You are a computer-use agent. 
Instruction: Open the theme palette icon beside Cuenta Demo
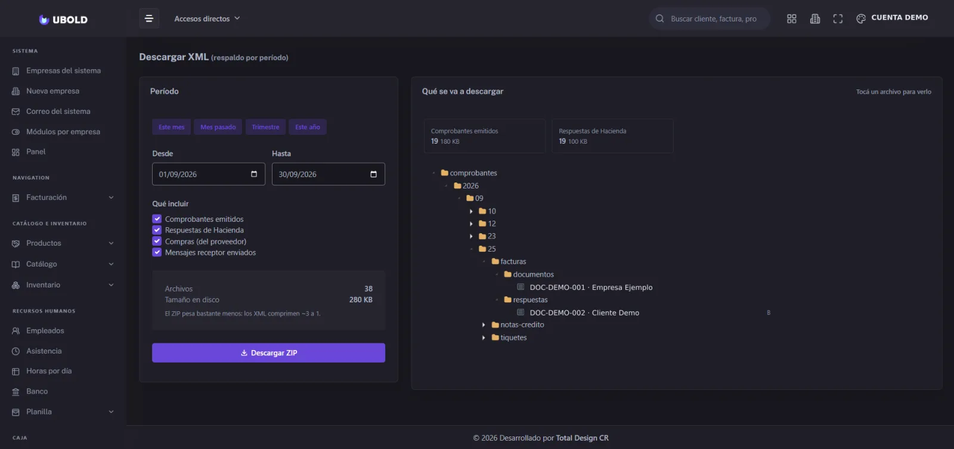[x=861, y=18]
